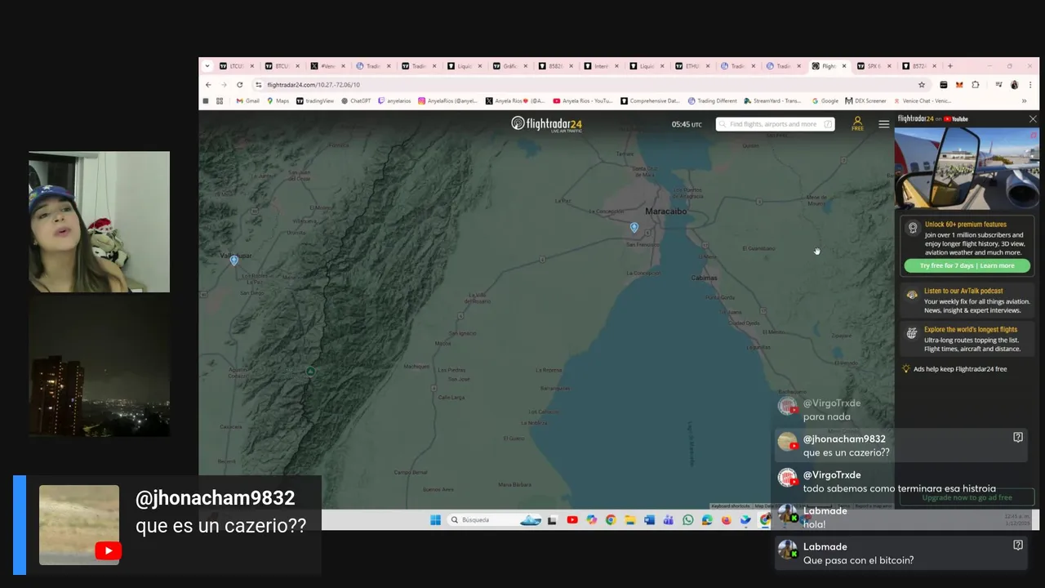Click the YouTube icon on comment banner
Screen dimensions: 1045x588
click(x=108, y=551)
